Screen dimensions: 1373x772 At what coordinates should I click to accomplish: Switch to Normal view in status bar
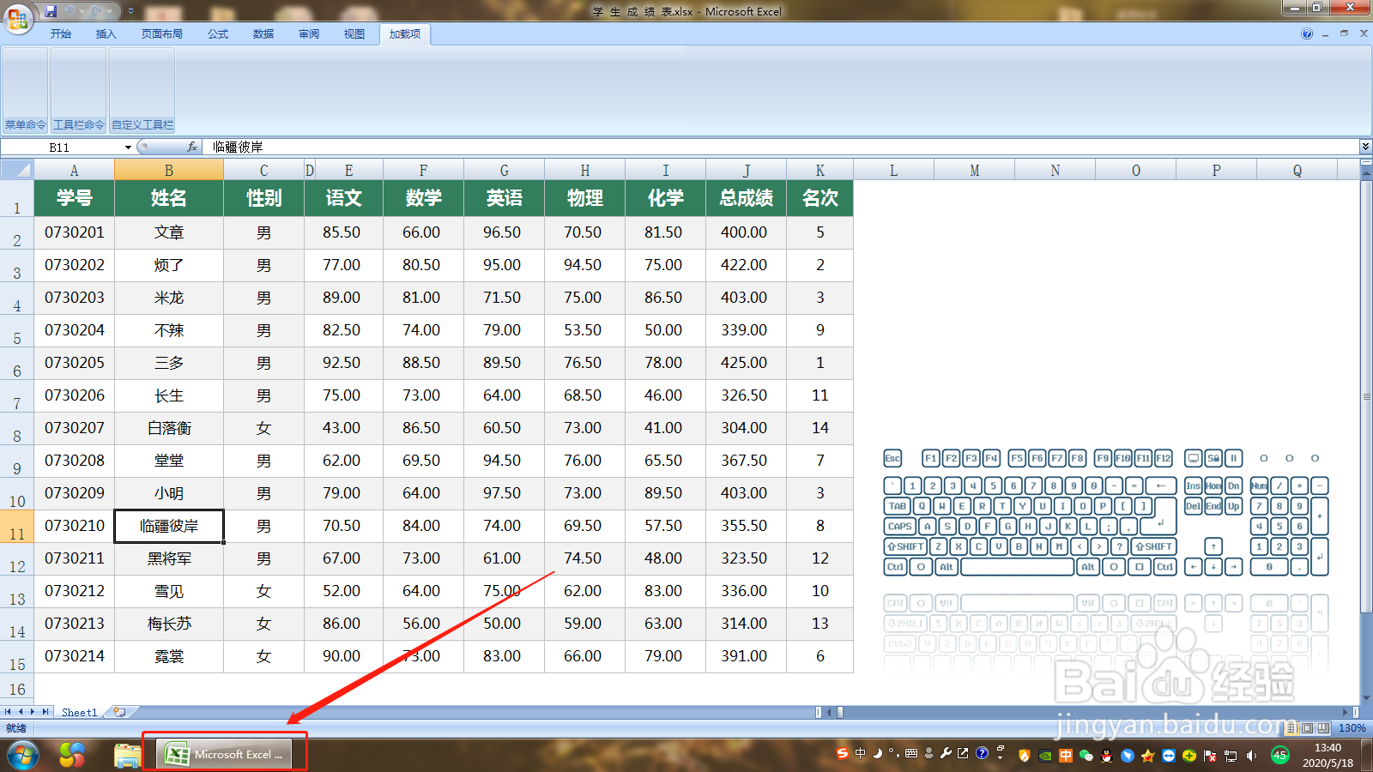tap(1291, 728)
